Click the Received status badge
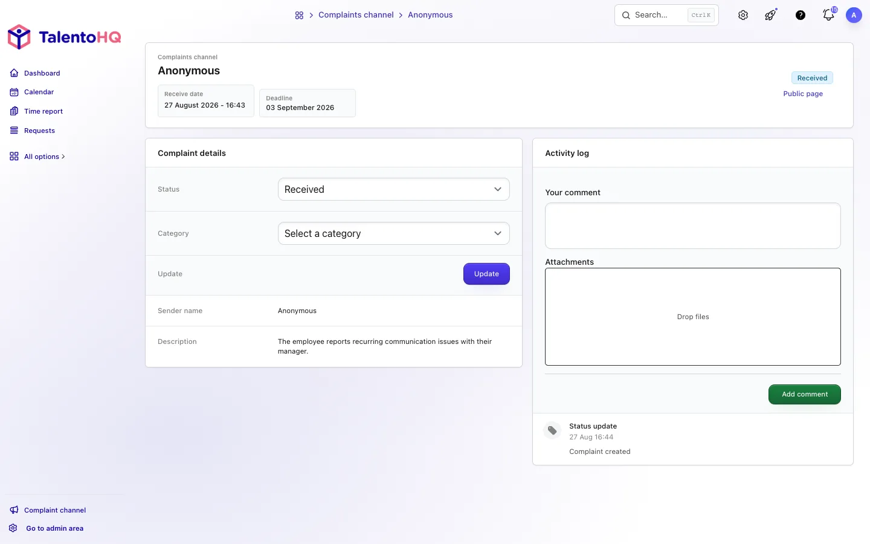 812,78
